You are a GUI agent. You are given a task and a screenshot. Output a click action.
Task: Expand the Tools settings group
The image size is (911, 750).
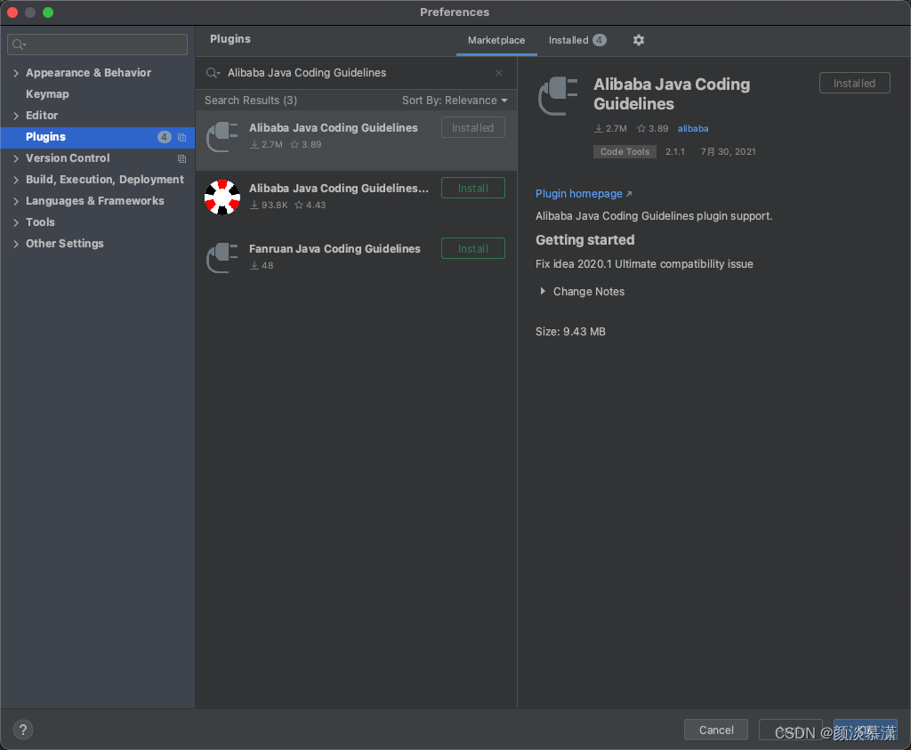(x=16, y=222)
